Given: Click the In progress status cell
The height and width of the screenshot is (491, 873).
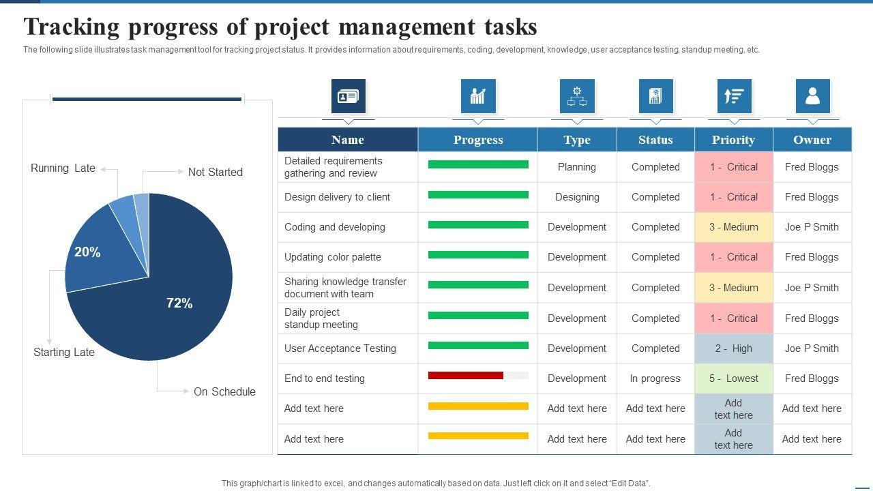Looking at the screenshot, I should point(655,378).
